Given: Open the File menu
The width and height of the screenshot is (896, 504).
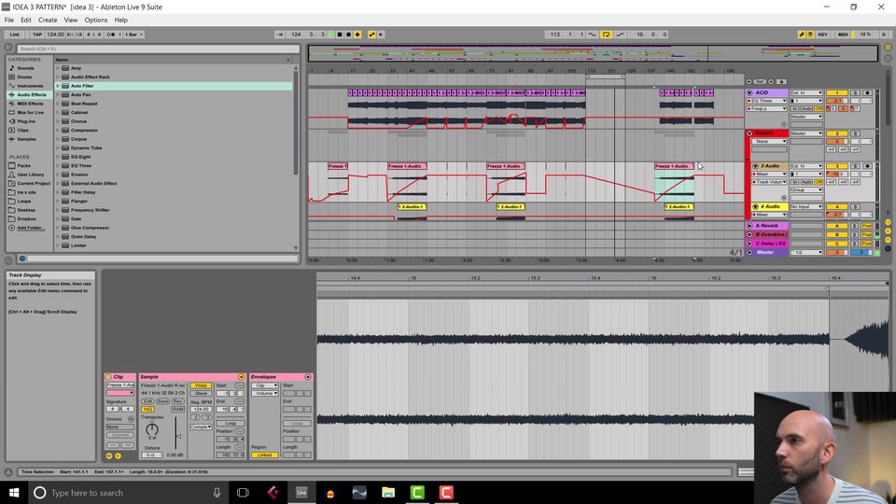Looking at the screenshot, I should (x=9, y=20).
